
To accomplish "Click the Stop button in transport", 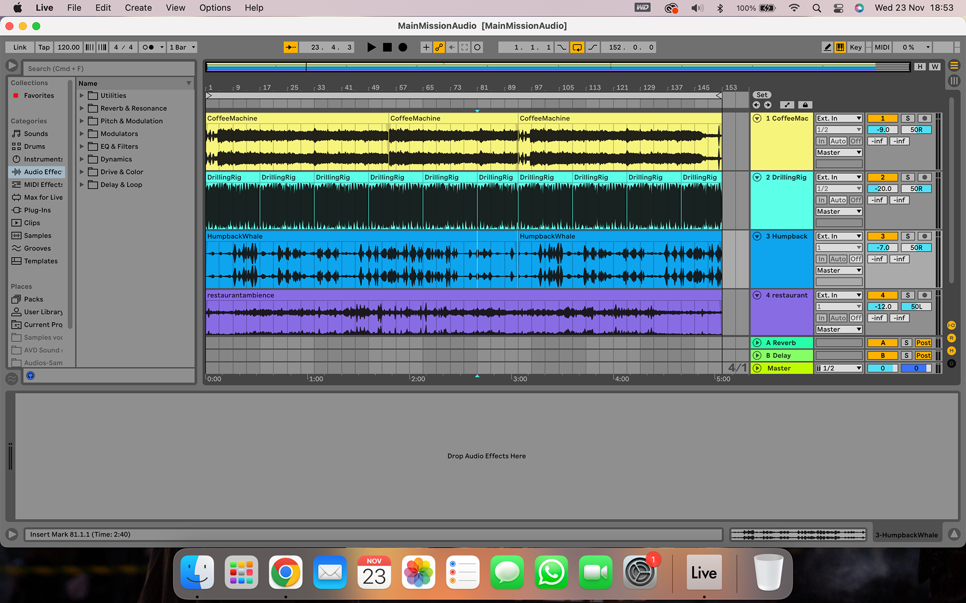I will point(387,47).
